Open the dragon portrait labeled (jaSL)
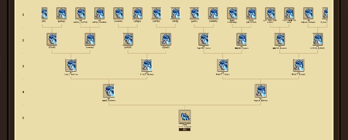Viewport: 348px width, 140px height. [x=194, y=13]
